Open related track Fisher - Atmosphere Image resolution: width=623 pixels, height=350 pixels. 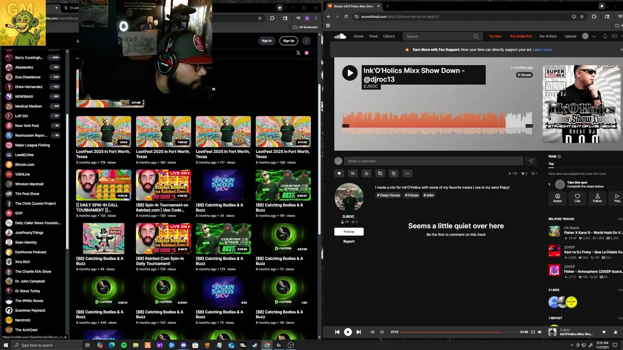(x=593, y=272)
